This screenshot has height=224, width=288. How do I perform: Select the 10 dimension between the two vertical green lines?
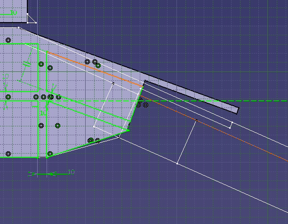[43, 113]
